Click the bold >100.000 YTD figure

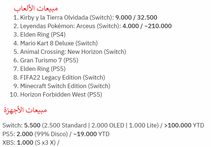pos(178,125)
